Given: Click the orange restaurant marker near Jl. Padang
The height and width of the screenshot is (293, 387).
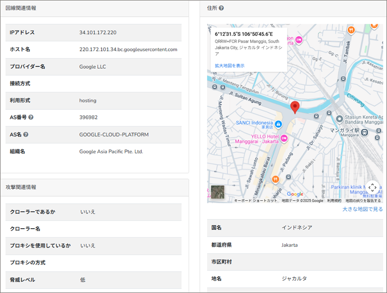Looking at the screenshot, I should [x=275, y=179].
